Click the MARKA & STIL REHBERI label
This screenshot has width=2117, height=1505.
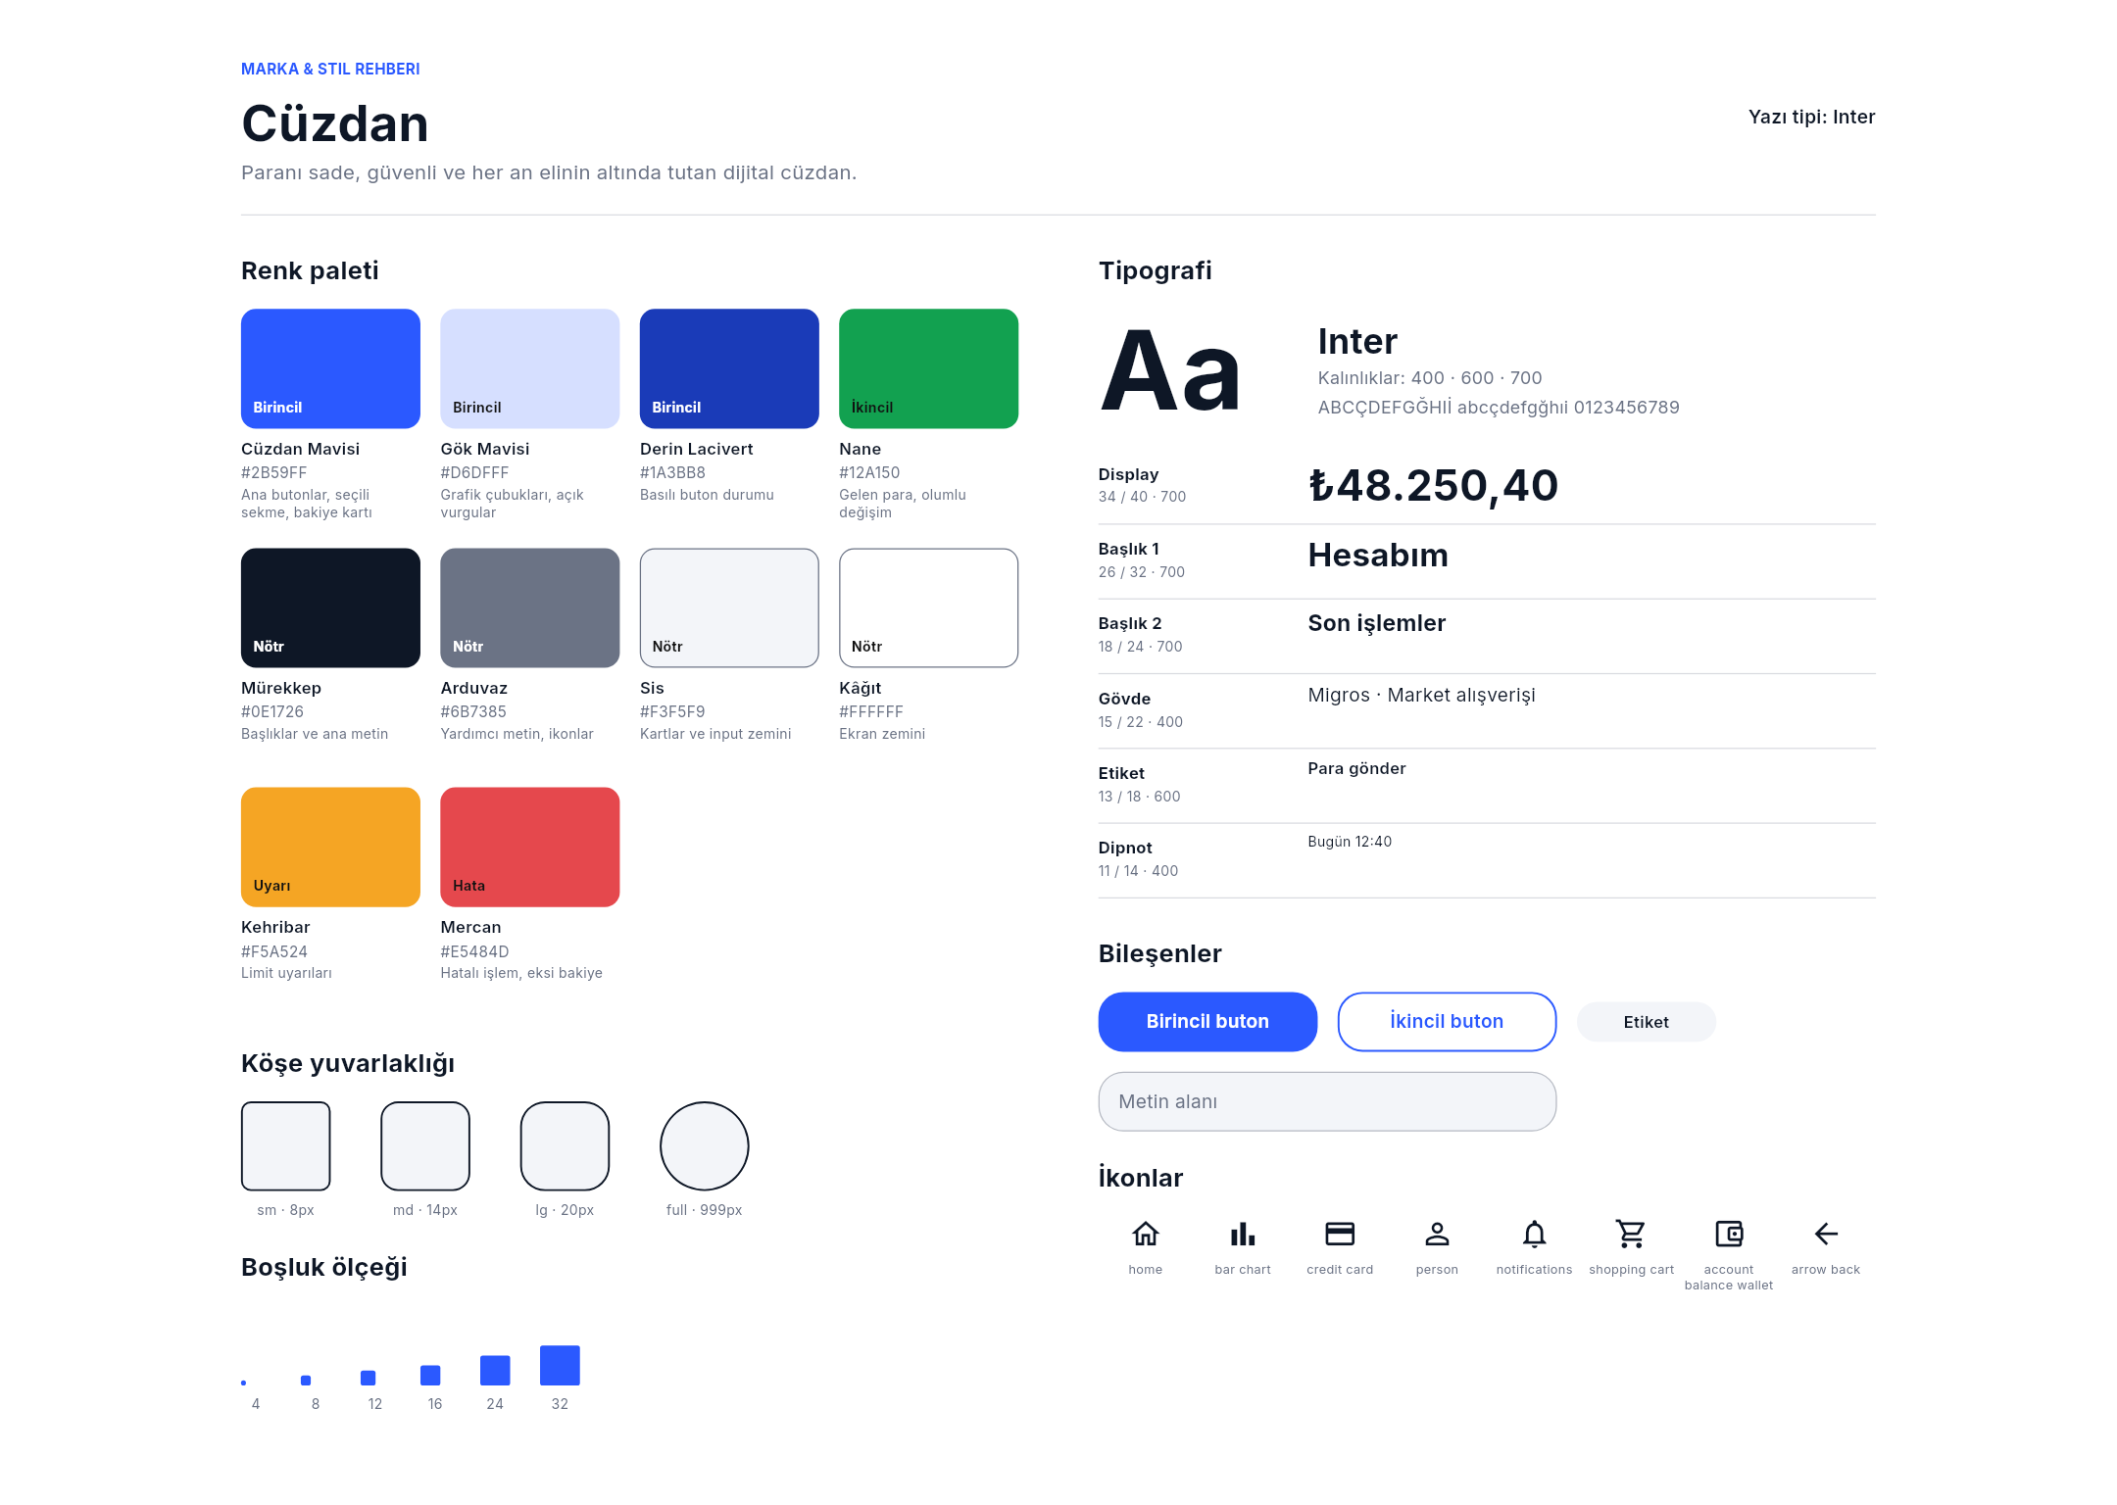(x=330, y=69)
